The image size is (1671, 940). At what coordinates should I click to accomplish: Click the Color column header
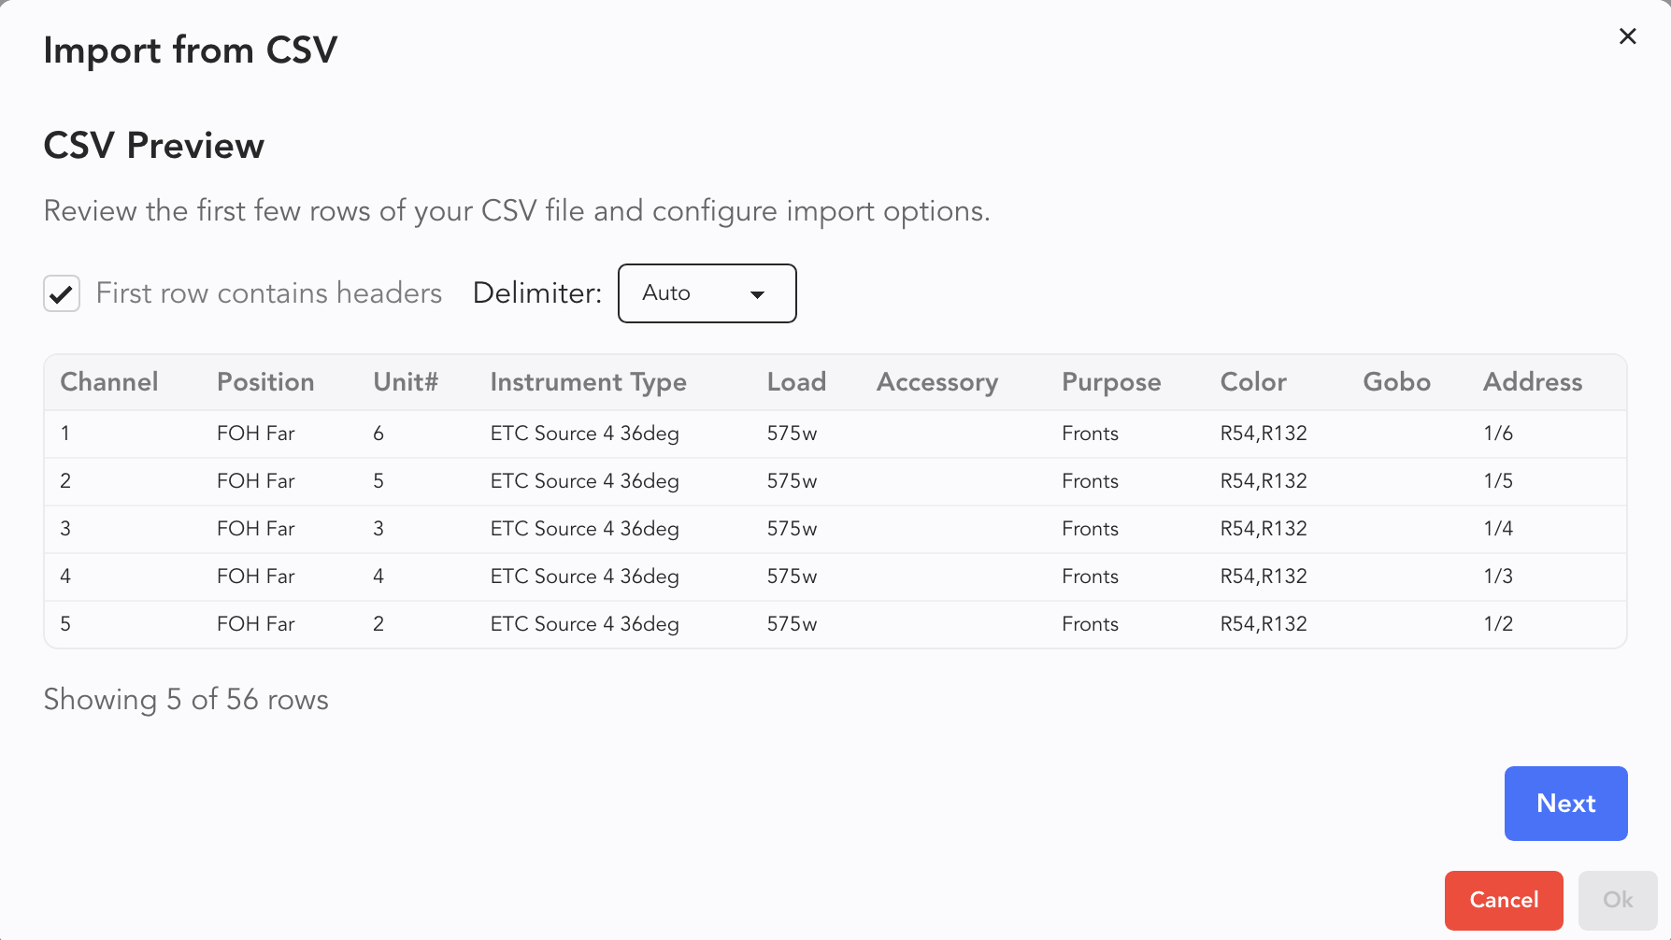pyautogui.click(x=1253, y=382)
